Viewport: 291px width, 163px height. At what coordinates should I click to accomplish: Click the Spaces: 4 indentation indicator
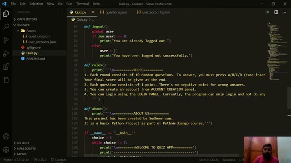229,160
